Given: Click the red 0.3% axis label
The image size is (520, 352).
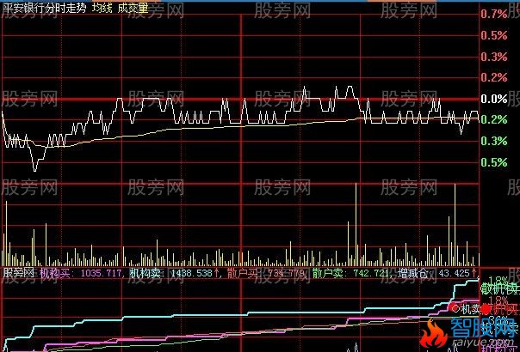Looking at the screenshot, I should tap(494, 57).
